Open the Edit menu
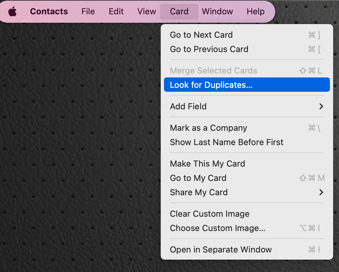Image resolution: width=339 pixels, height=272 pixels. [116, 12]
